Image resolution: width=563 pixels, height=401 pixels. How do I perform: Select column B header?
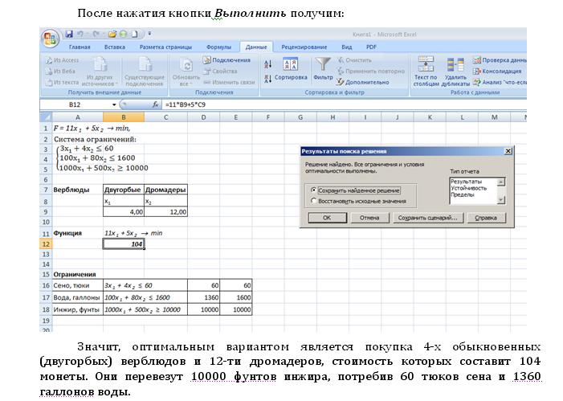(x=124, y=117)
